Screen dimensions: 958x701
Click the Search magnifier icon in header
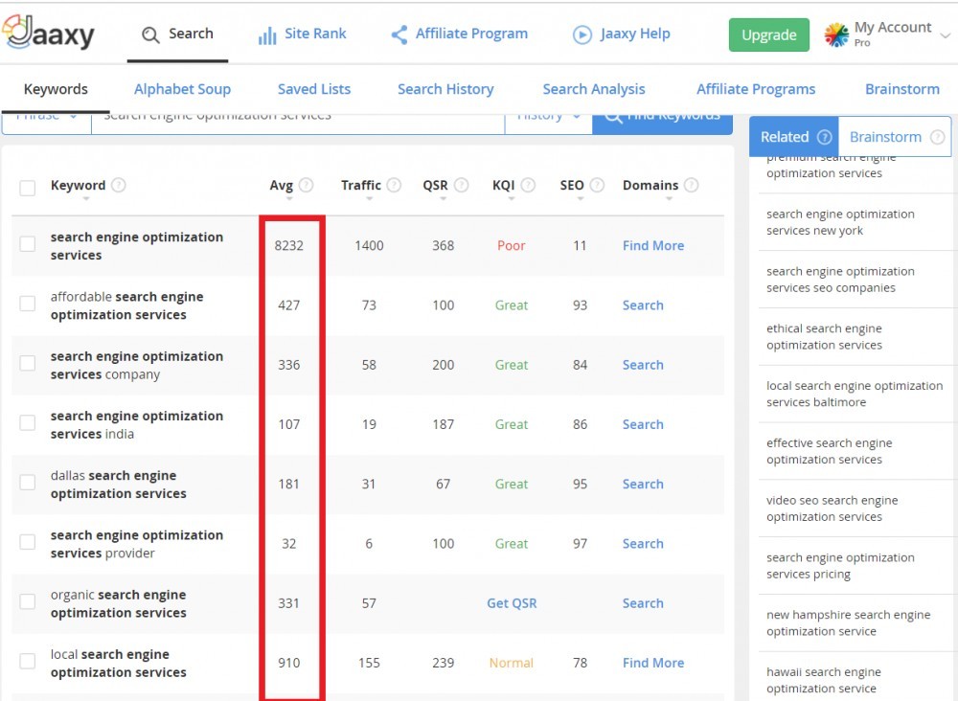coord(150,34)
